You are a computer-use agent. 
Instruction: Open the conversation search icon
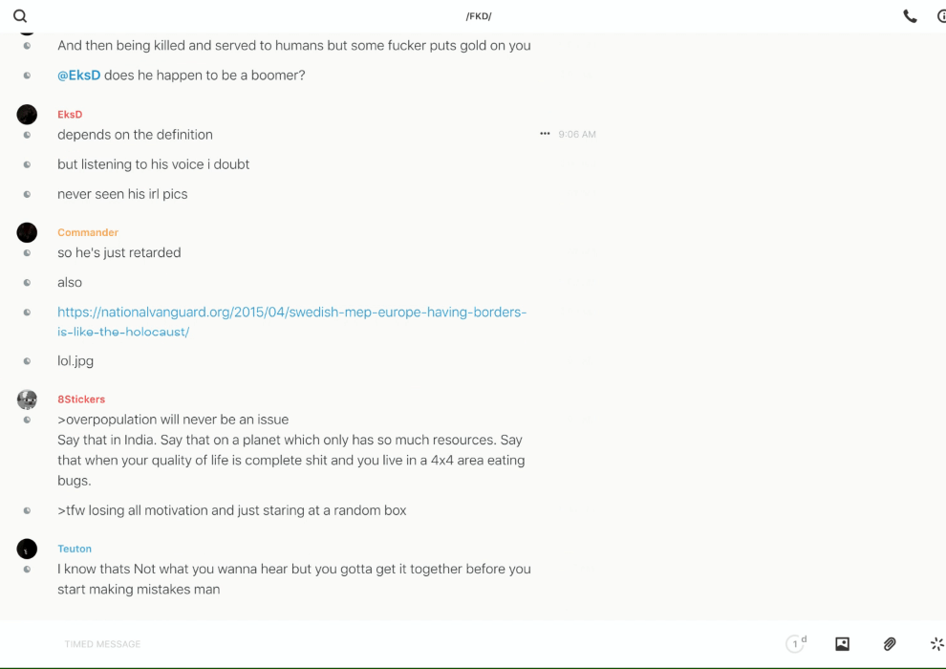click(x=20, y=16)
